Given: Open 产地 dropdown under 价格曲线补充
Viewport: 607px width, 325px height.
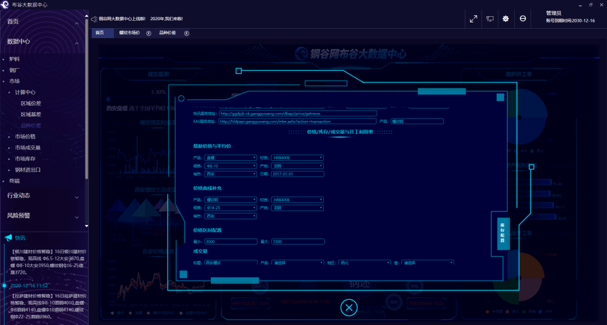Looking at the screenshot, I should coord(297,208).
